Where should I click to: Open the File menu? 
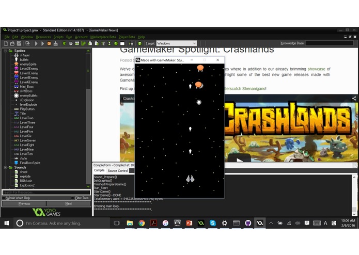[x=7, y=37]
